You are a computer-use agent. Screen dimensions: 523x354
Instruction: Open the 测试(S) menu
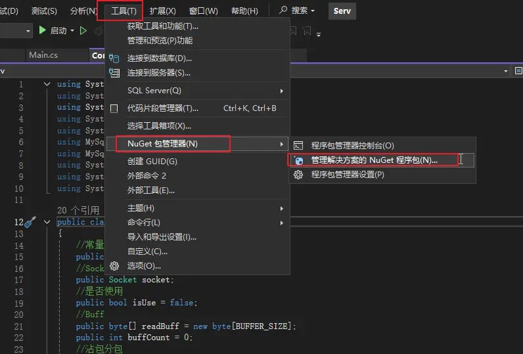click(x=44, y=11)
